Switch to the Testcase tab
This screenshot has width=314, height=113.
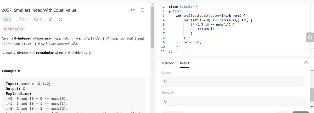pyautogui.click(x=168, y=63)
